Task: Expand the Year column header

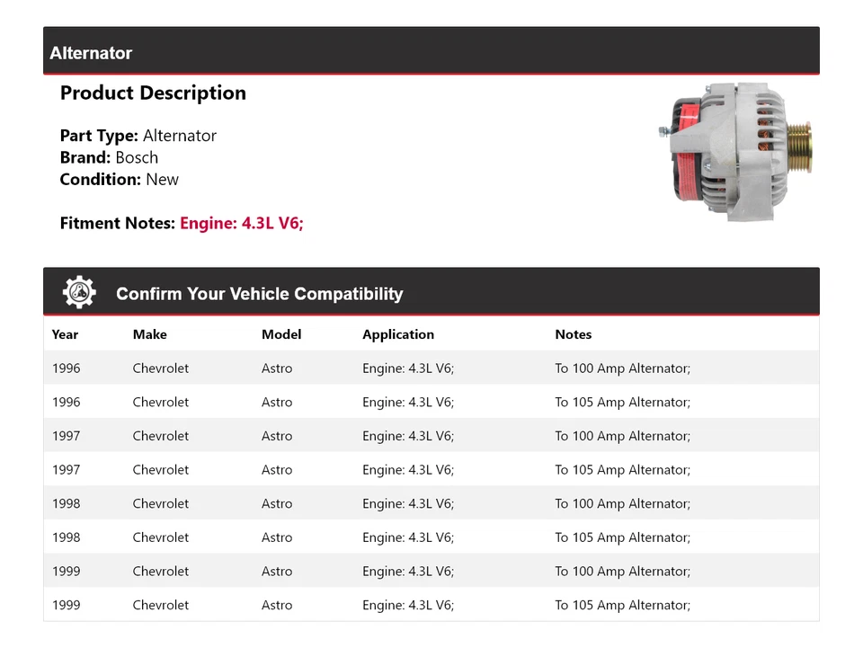Action: coord(65,333)
